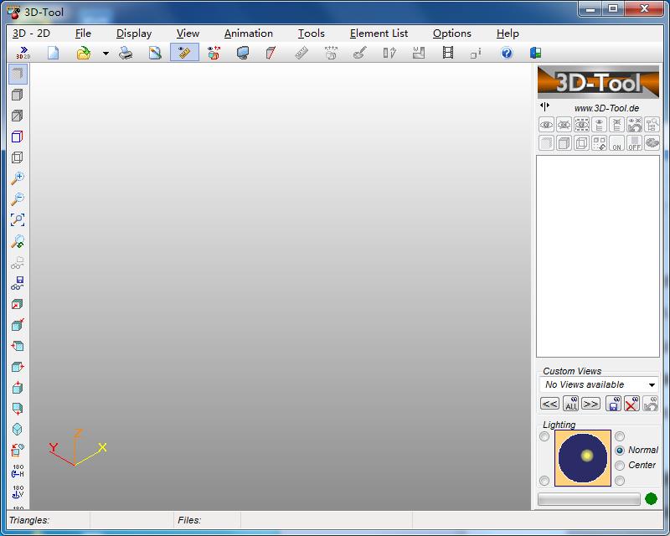Click the isometric cyan cube view icon
The image size is (670, 536).
18,429
